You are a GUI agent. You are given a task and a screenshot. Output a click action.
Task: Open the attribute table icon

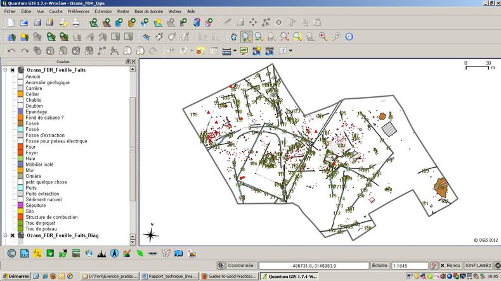(x=214, y=51)
